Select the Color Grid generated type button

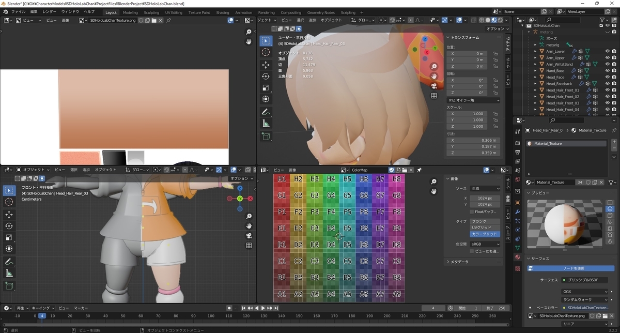pos(484,234)
